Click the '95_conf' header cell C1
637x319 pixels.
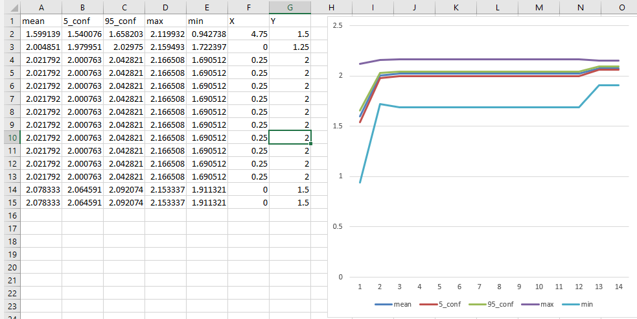tap(124, 21)
